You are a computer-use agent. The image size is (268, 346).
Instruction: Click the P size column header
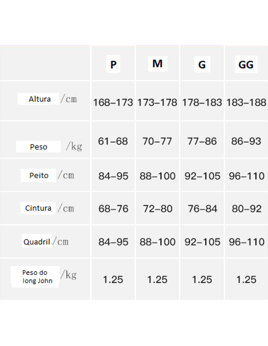[x=113, y=64]
